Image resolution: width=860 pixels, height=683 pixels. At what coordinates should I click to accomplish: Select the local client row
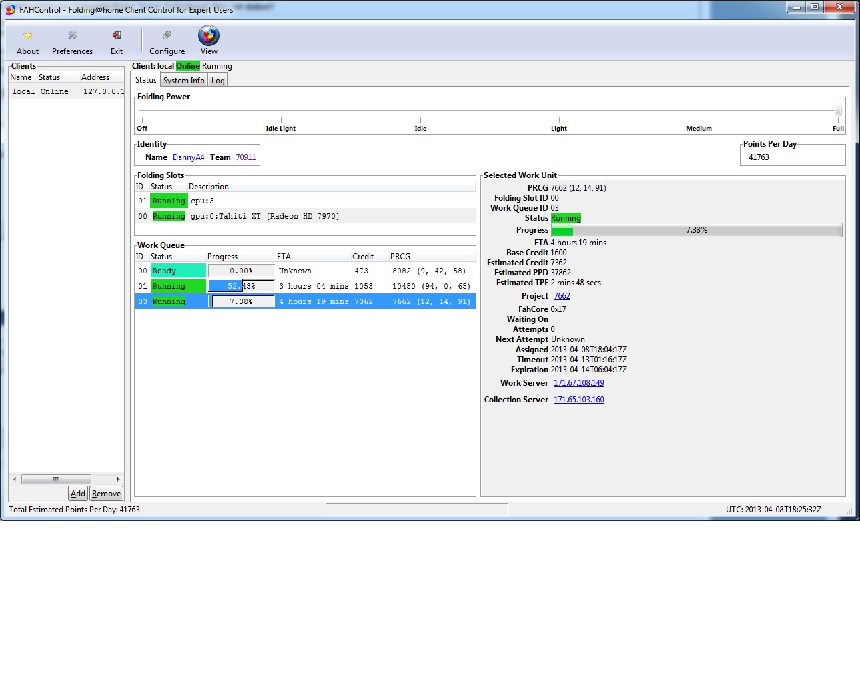tap(67, 91)
